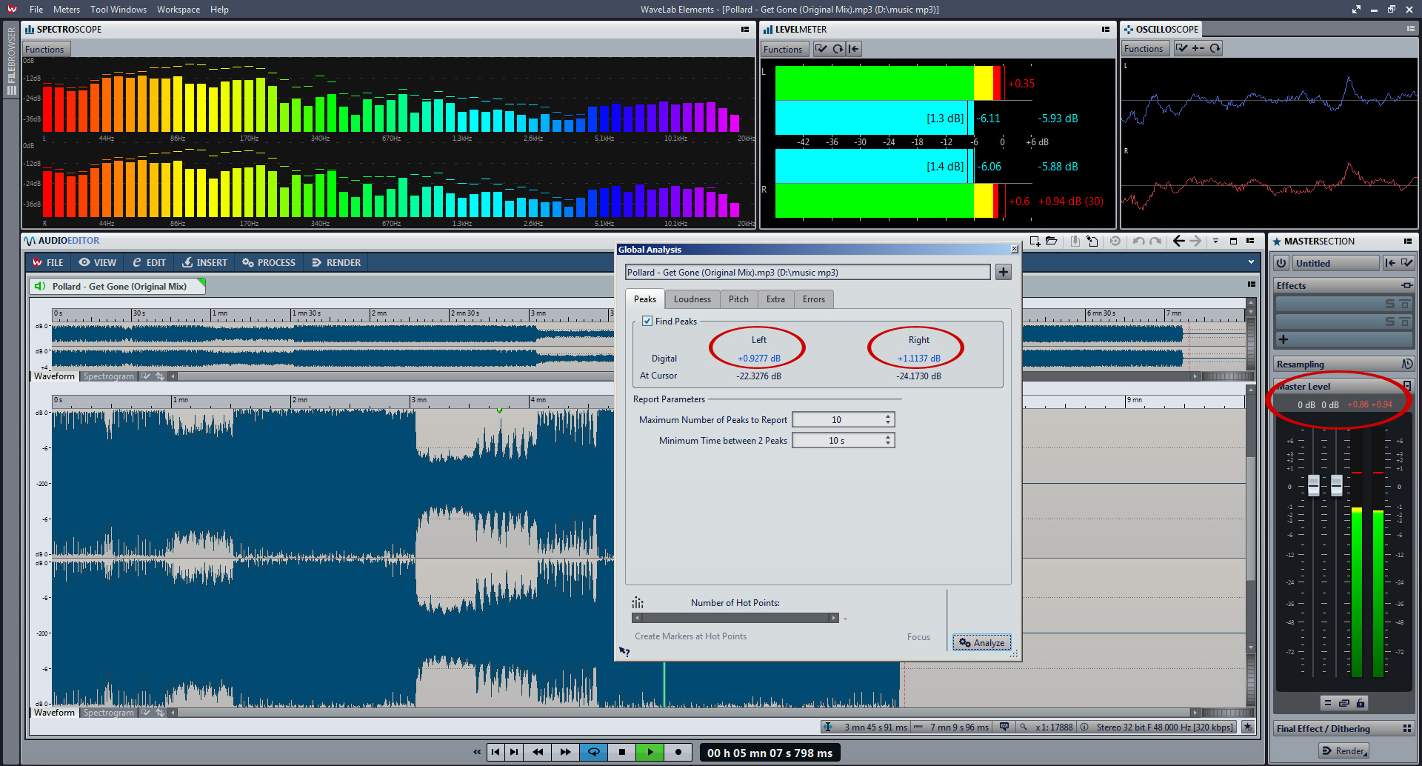The image size is (1422, 766).
Task: Click the plus button beside the file path
Action: tap(1004, 272)
